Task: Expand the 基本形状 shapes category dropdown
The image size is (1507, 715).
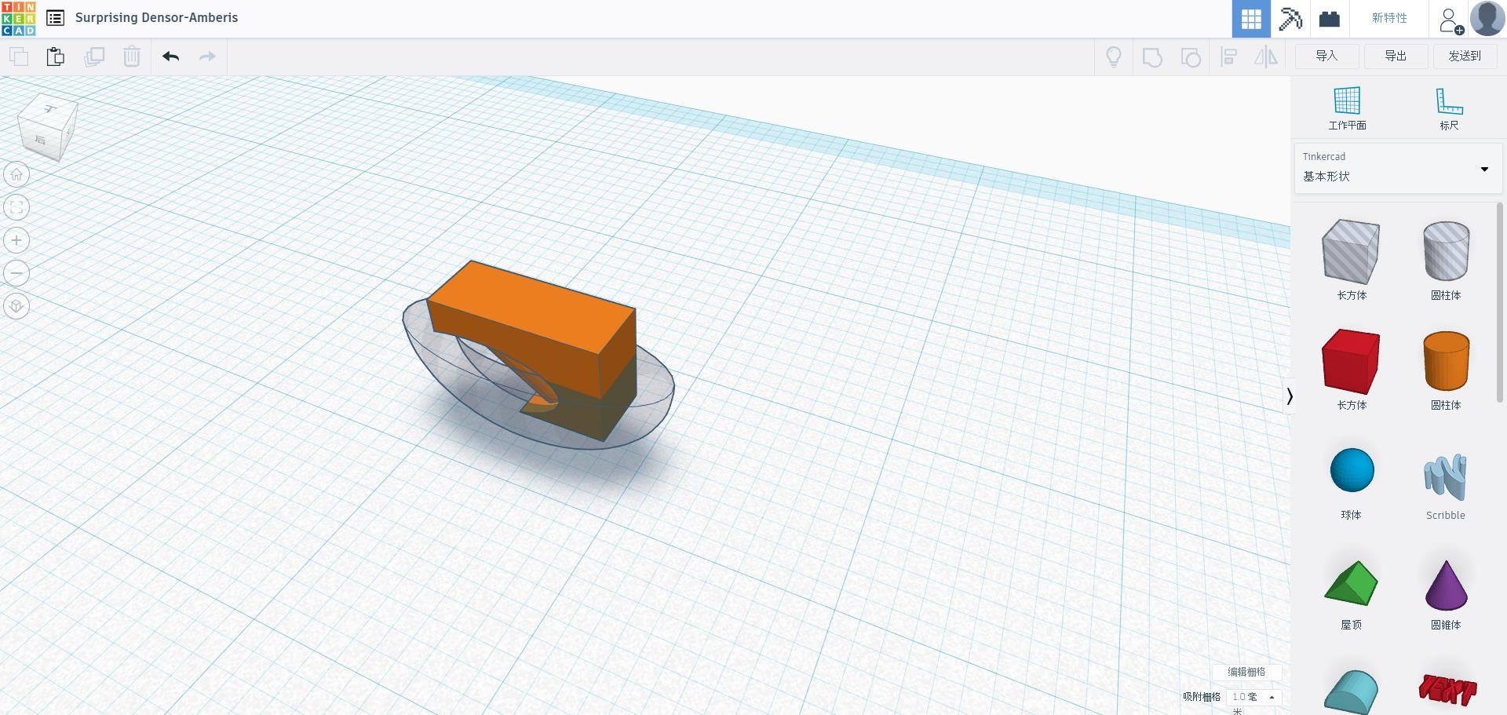Action: [1398, 168]
